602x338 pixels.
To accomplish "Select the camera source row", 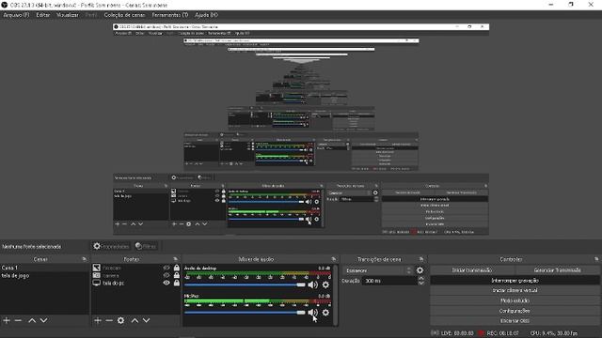I will pos(135,275).
